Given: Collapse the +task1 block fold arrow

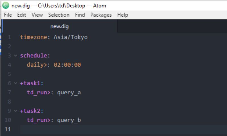Looking at the screenshot, I should 16,83.
